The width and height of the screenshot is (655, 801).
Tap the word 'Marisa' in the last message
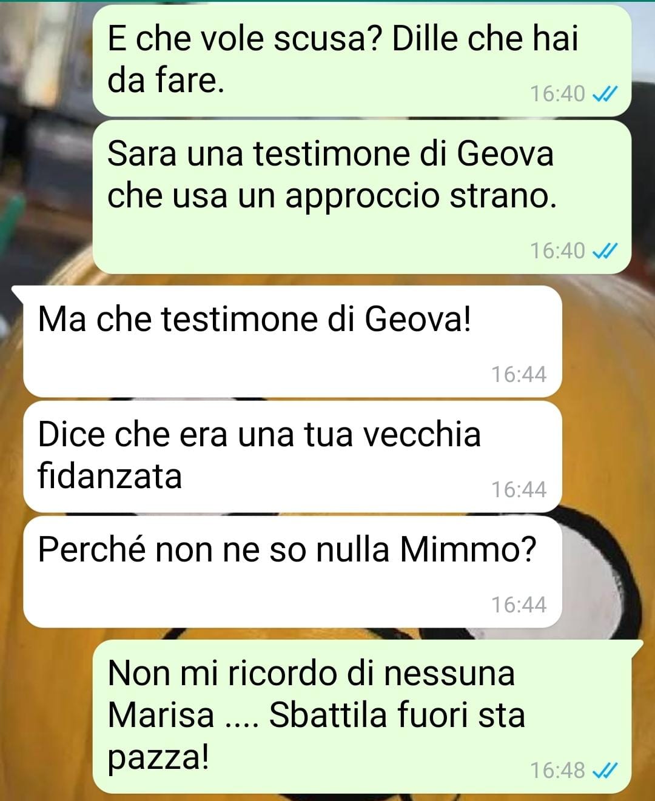161,715
